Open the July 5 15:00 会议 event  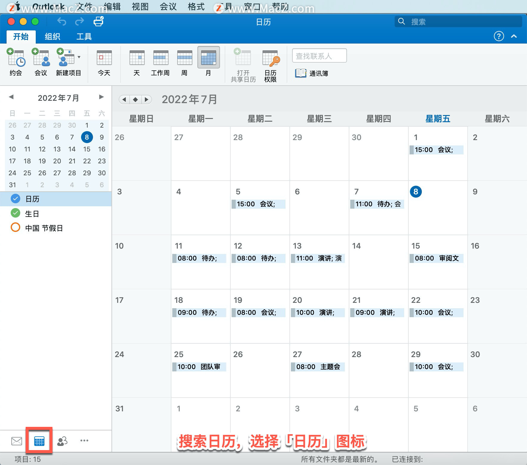pos(258,204)
